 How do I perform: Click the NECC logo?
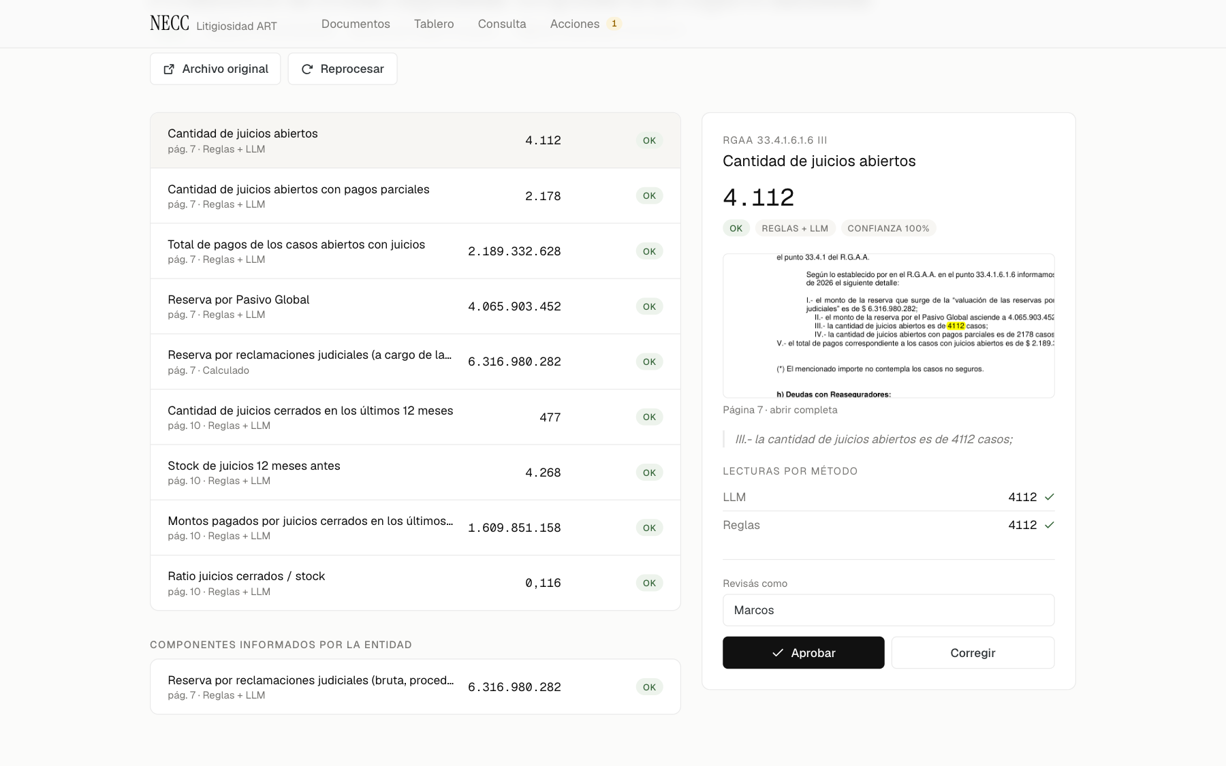(170, 23)
